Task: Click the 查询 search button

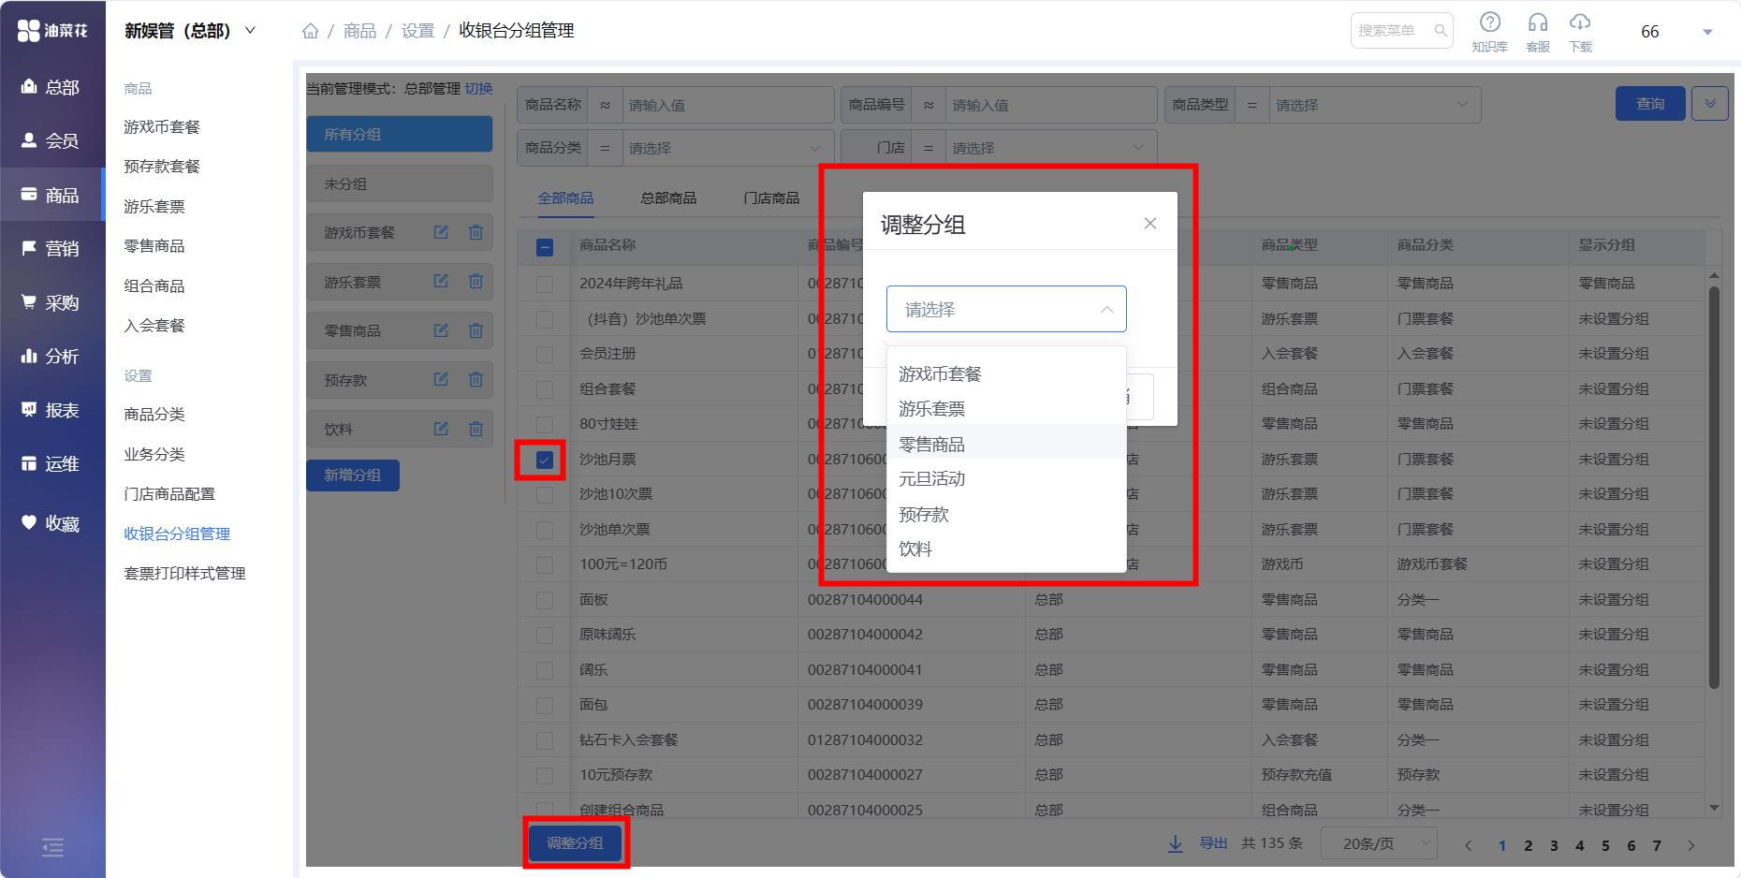Action: [x=1650, y=104]
